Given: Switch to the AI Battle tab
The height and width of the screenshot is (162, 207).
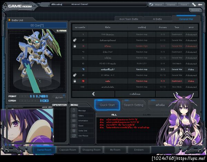Looking at the screenshot, I should click(x=157, y=19).
